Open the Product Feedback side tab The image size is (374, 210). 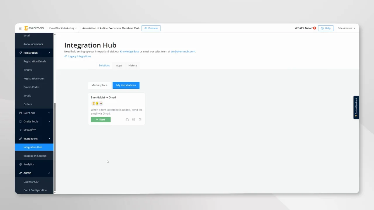[x=356, y=107]
